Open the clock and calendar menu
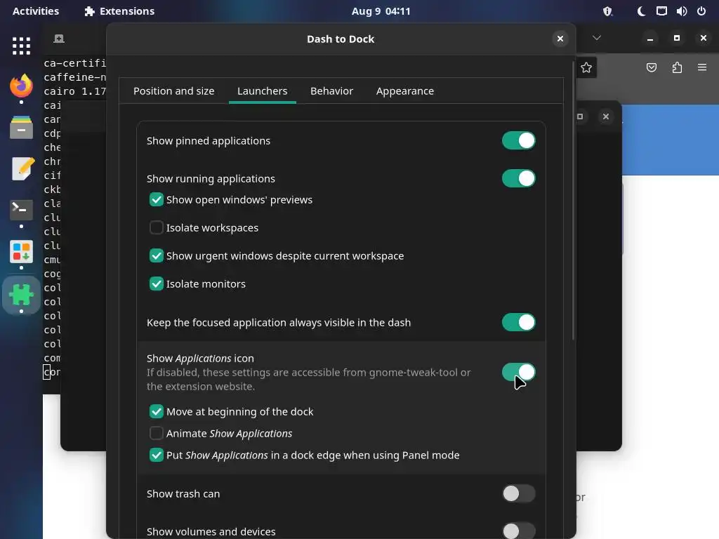The image size is (719, 539). [381, 11]
